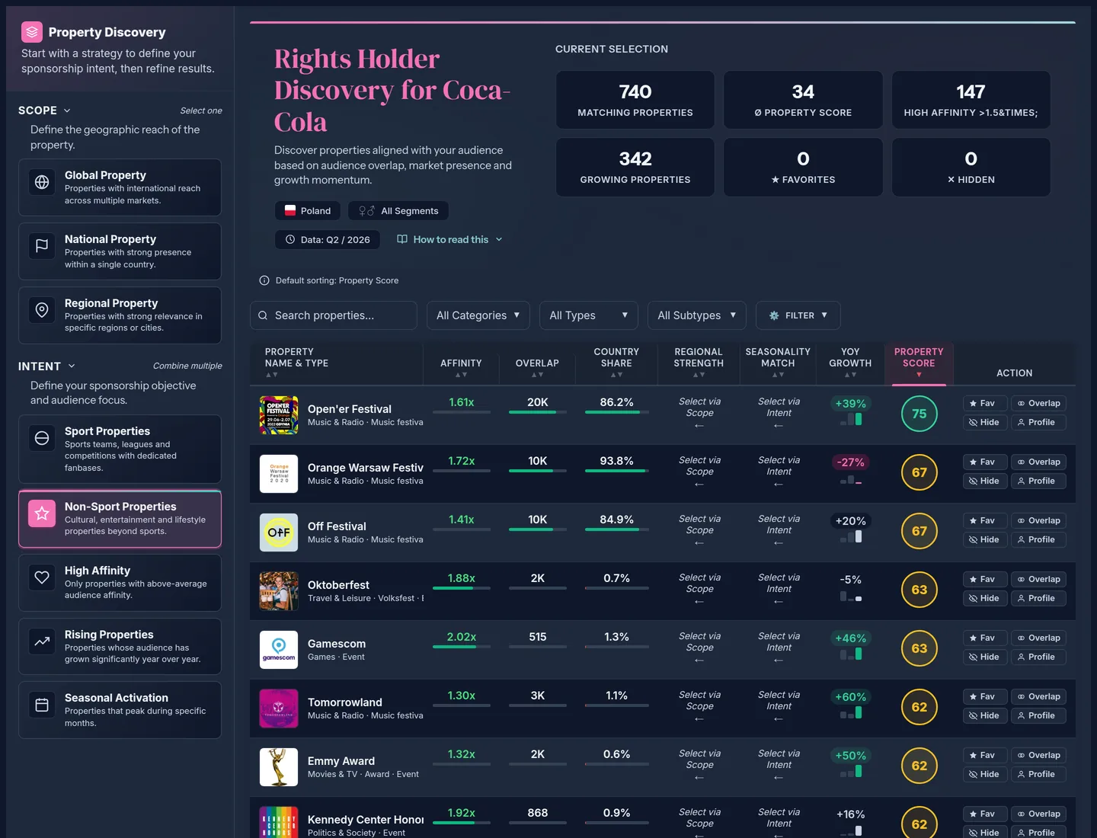The image size is (1097, 838).
Task: Open the Poland country selector
Action: pos(308,210)
